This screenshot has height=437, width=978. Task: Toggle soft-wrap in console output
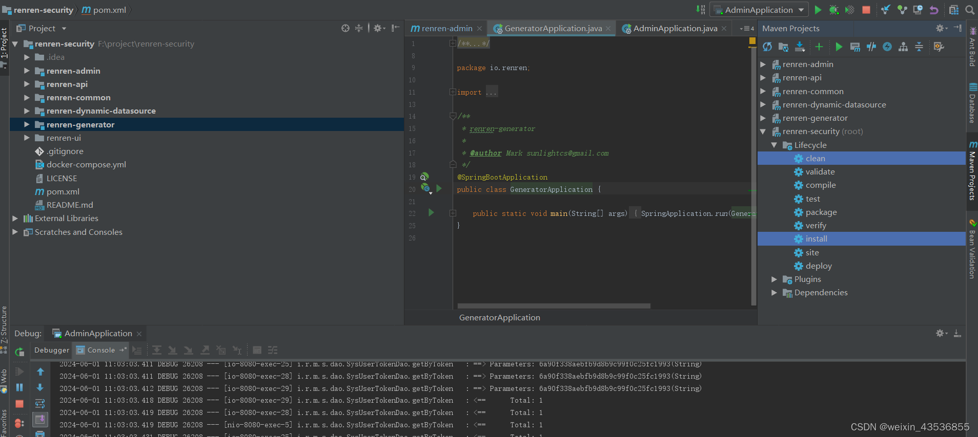(40, 404)
